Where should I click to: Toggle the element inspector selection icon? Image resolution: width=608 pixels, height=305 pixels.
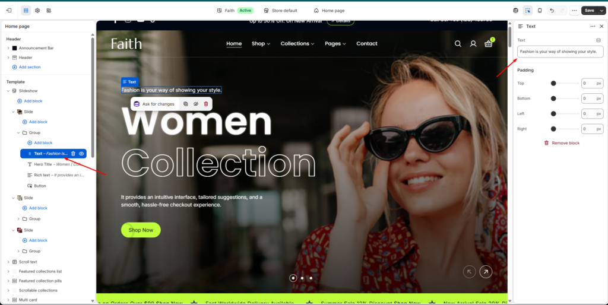pyautogui.click(x=528, y=11)
